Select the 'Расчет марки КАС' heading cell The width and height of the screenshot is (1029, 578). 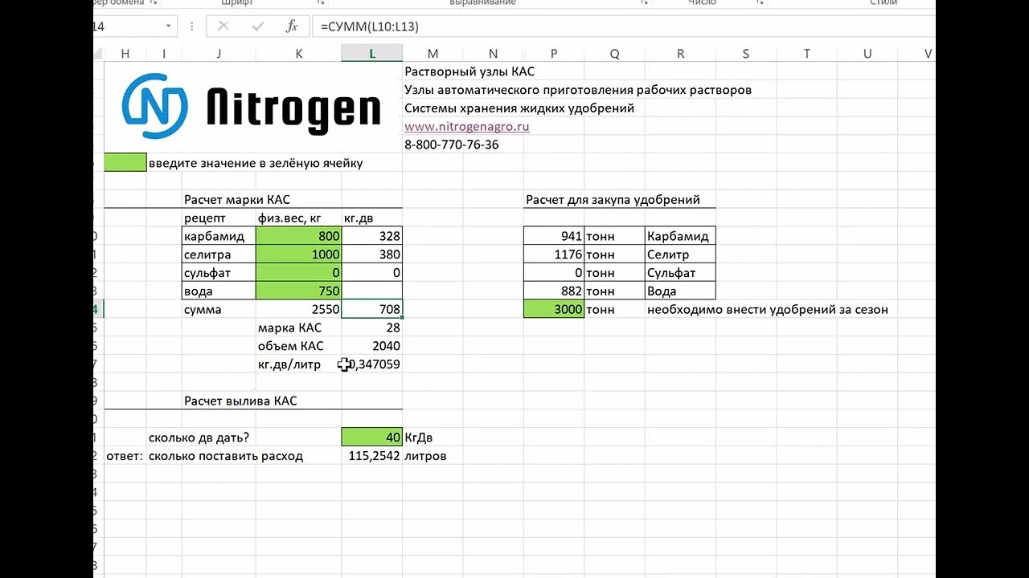pyautogui.click(x=237, y=200)
